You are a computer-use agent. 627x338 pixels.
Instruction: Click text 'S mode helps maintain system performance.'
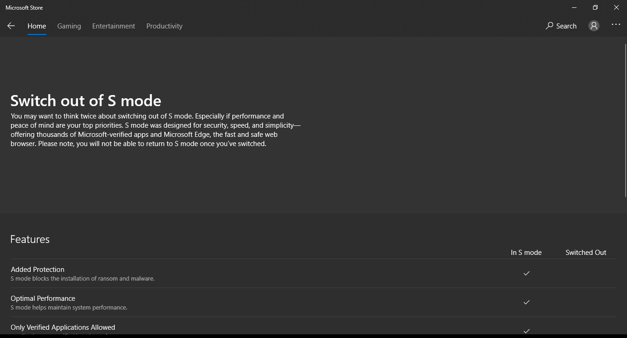pos(69,308)
